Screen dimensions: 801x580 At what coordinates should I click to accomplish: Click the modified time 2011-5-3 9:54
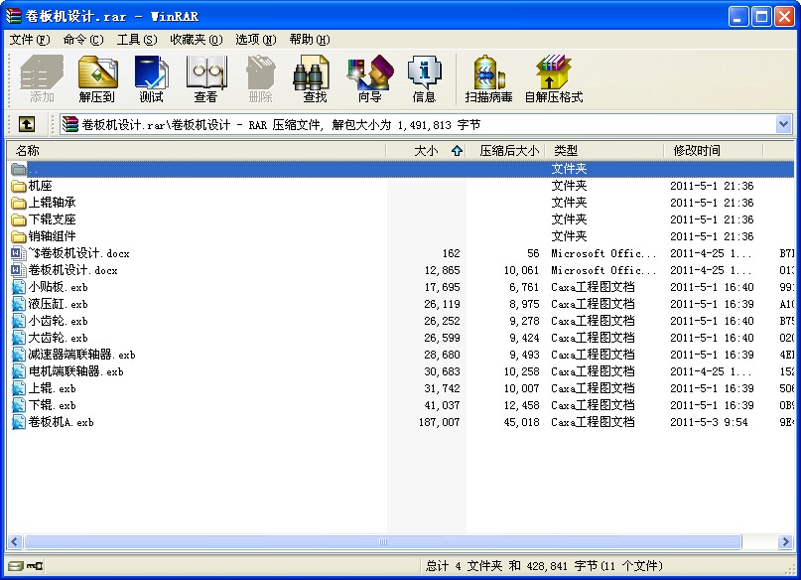coord(709,422)
